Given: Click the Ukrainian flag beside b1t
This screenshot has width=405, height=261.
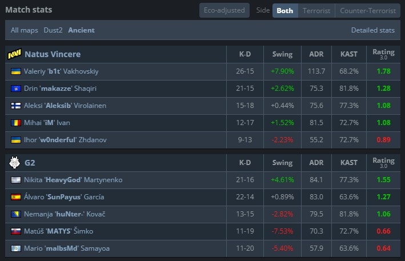Looking at the screenshot, I should pyautogui.click(x=16, y=71).
